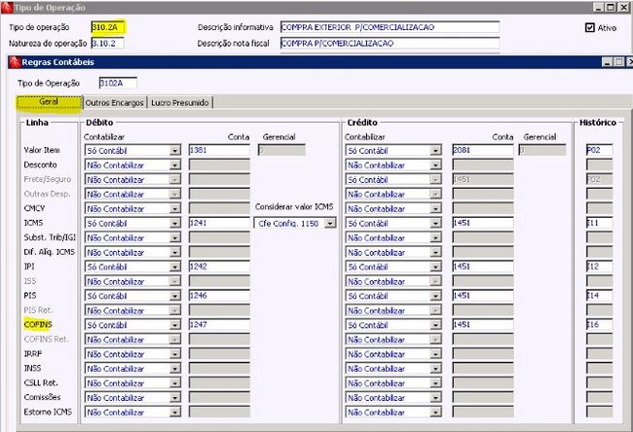The height and width of the screenshot is (432, 633).
Task: Click the Dif. Alíq. ICMS line label
Action: tap(50, 252)
